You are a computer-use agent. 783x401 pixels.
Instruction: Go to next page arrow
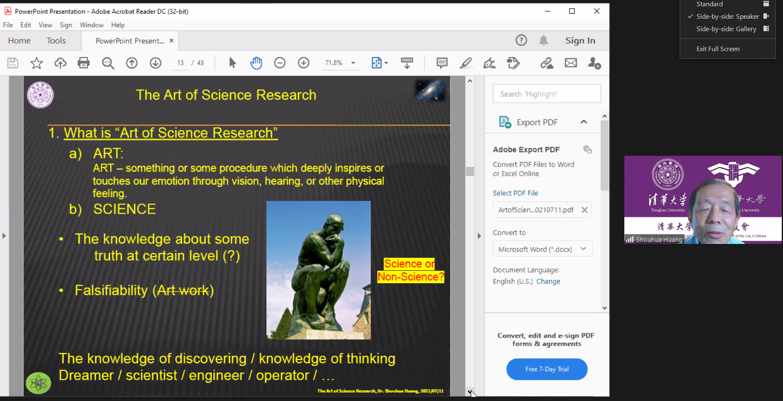156,63
